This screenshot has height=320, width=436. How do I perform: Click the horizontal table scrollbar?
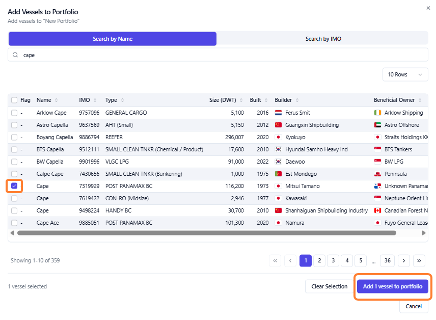pyautogui.click(x=207, y=233)
